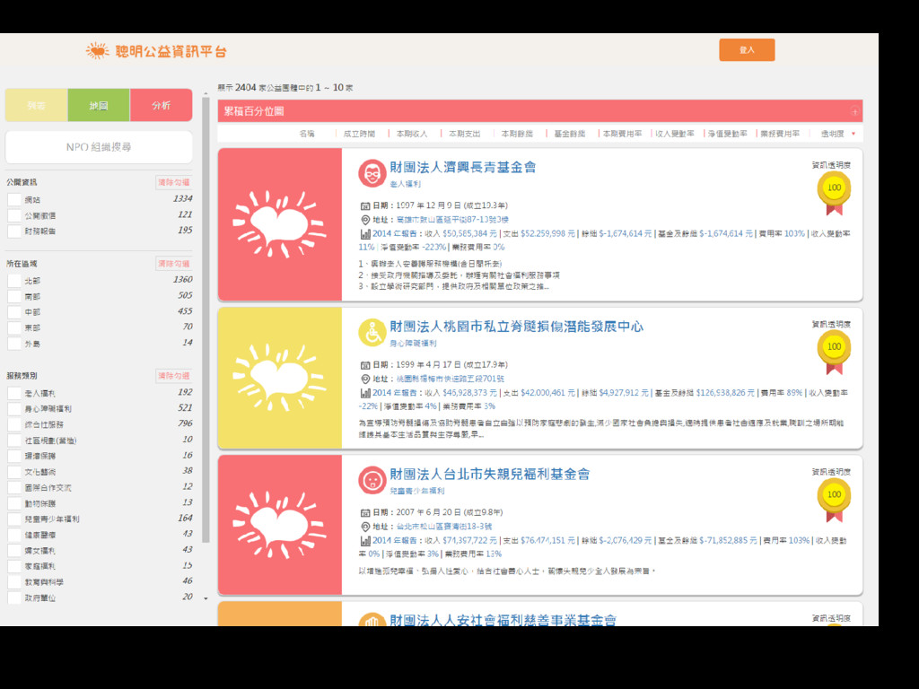
Task: Sort results by 本期收入 column
Action: 411,135
